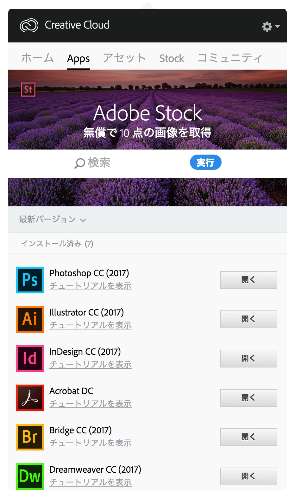Click the Illustrator CC (2017) name
This screenshot has width=295, height=498.
click(x=87, y=312)
